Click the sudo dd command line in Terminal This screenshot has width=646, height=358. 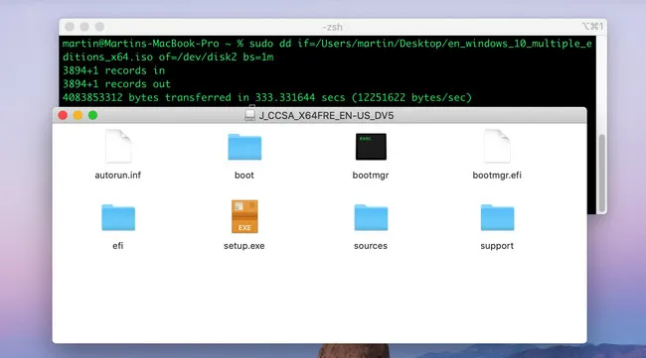(x=327, y=51)
